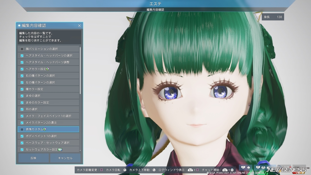This screenshot has height=175, width=311.
Task: Uncheck ベースウェア・セットウェア選択 checkbox
Action: point(22,143)
